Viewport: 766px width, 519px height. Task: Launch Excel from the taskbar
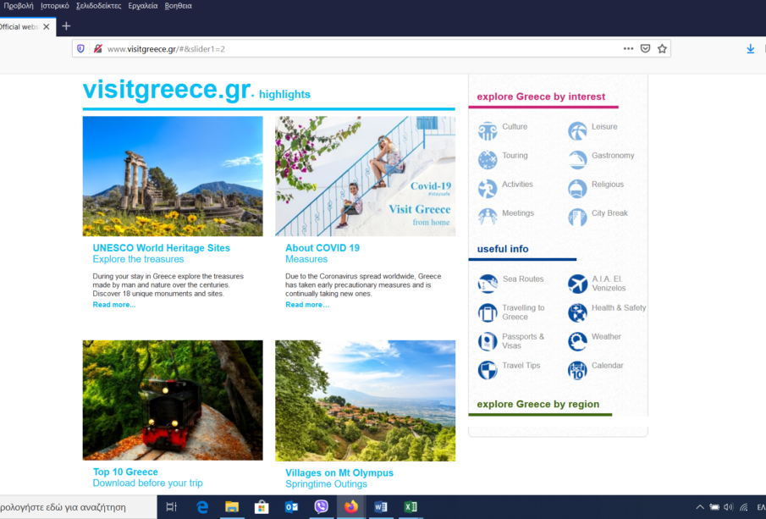point(410,507)
